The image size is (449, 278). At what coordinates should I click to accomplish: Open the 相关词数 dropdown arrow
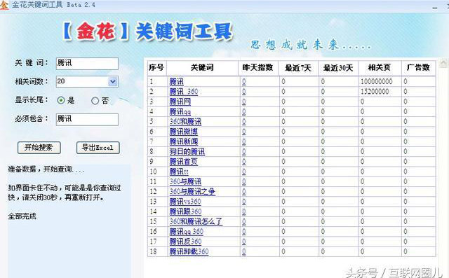(113, 82)
